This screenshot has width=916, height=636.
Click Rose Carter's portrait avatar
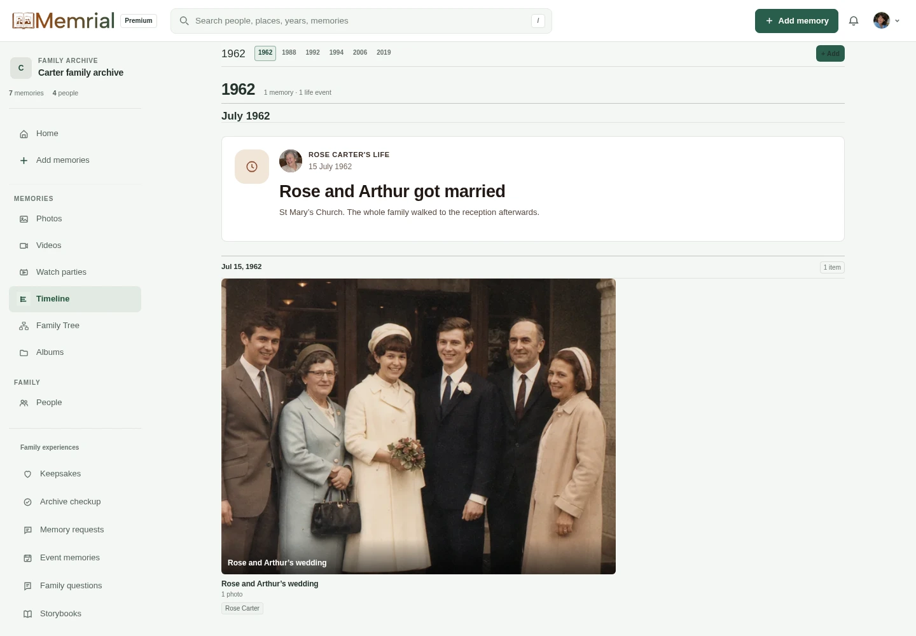pos(291,161)
